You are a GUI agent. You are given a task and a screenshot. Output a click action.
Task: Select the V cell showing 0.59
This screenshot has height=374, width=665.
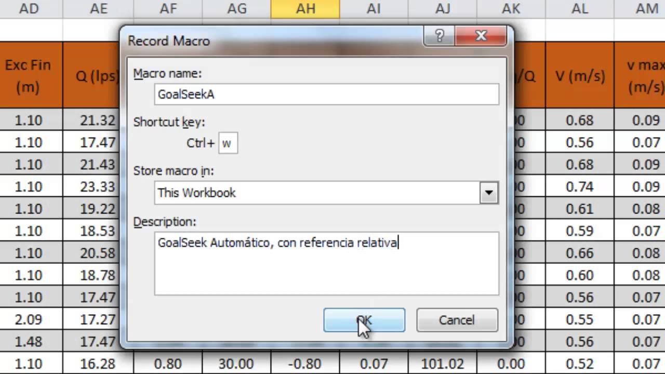click(579, 231)
